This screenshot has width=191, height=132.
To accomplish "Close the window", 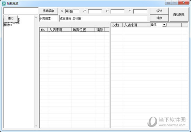I will click(184, 2).
